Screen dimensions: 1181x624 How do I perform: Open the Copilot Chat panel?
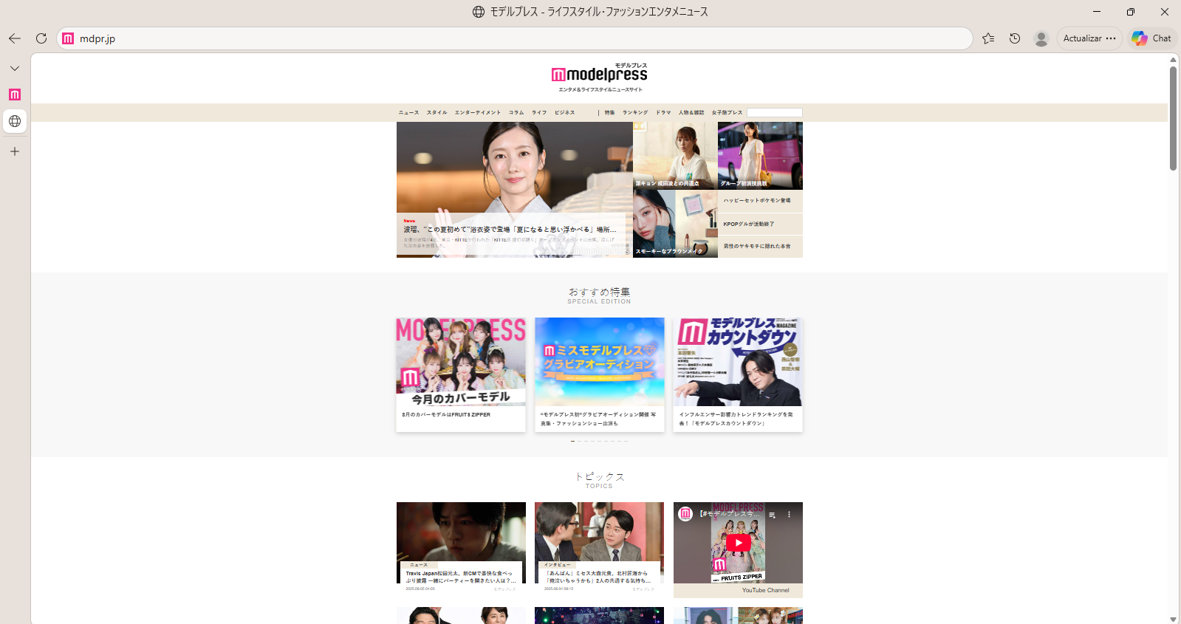click(1151, 38)
